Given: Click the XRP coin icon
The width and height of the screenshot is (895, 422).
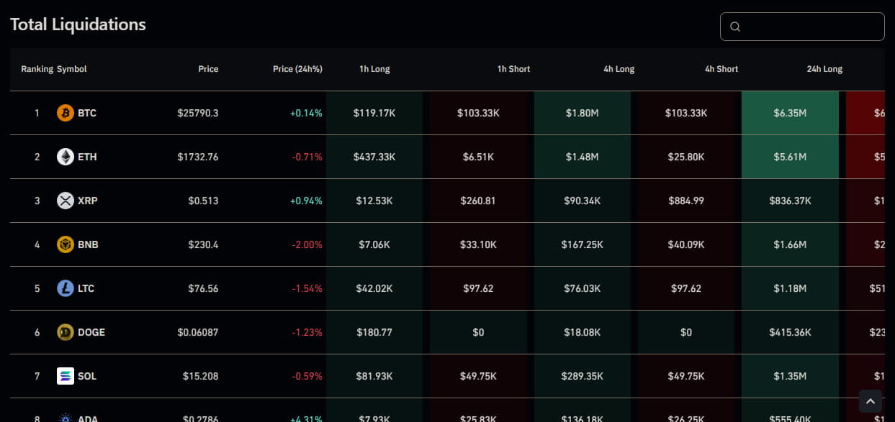Looking at the screenshot, I should [x=66, y=201].
